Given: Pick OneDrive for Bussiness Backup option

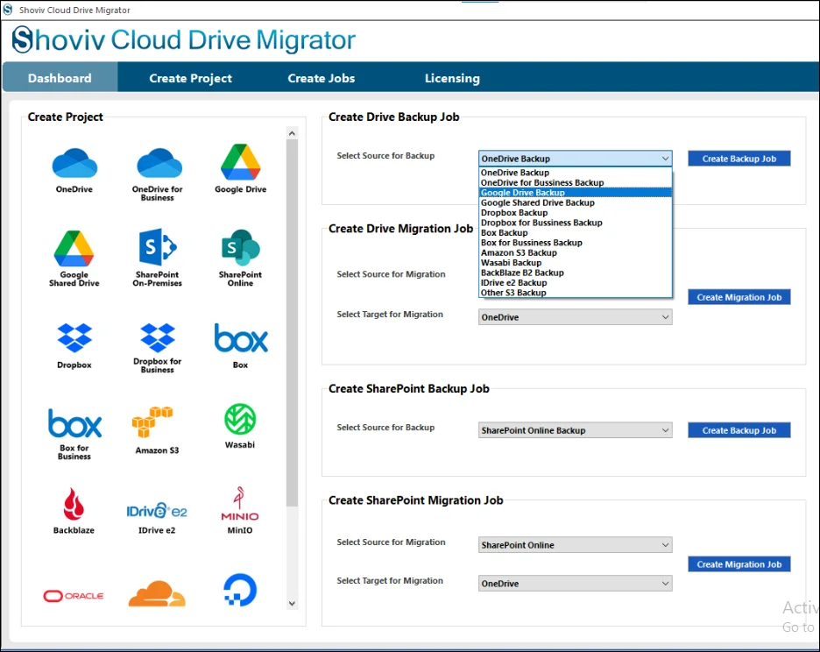Looking at the screenshot, I should click(x=576, y=182).
